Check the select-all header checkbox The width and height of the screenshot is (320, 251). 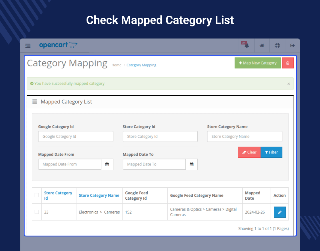[37, 195]
